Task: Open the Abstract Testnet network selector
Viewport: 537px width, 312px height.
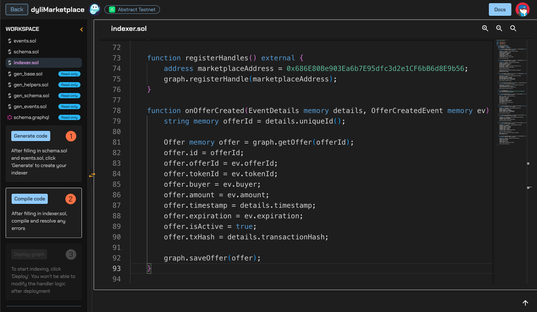Action: (132, 9)
